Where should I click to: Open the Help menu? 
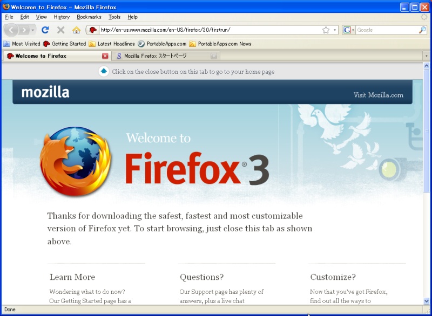point(132,17)
